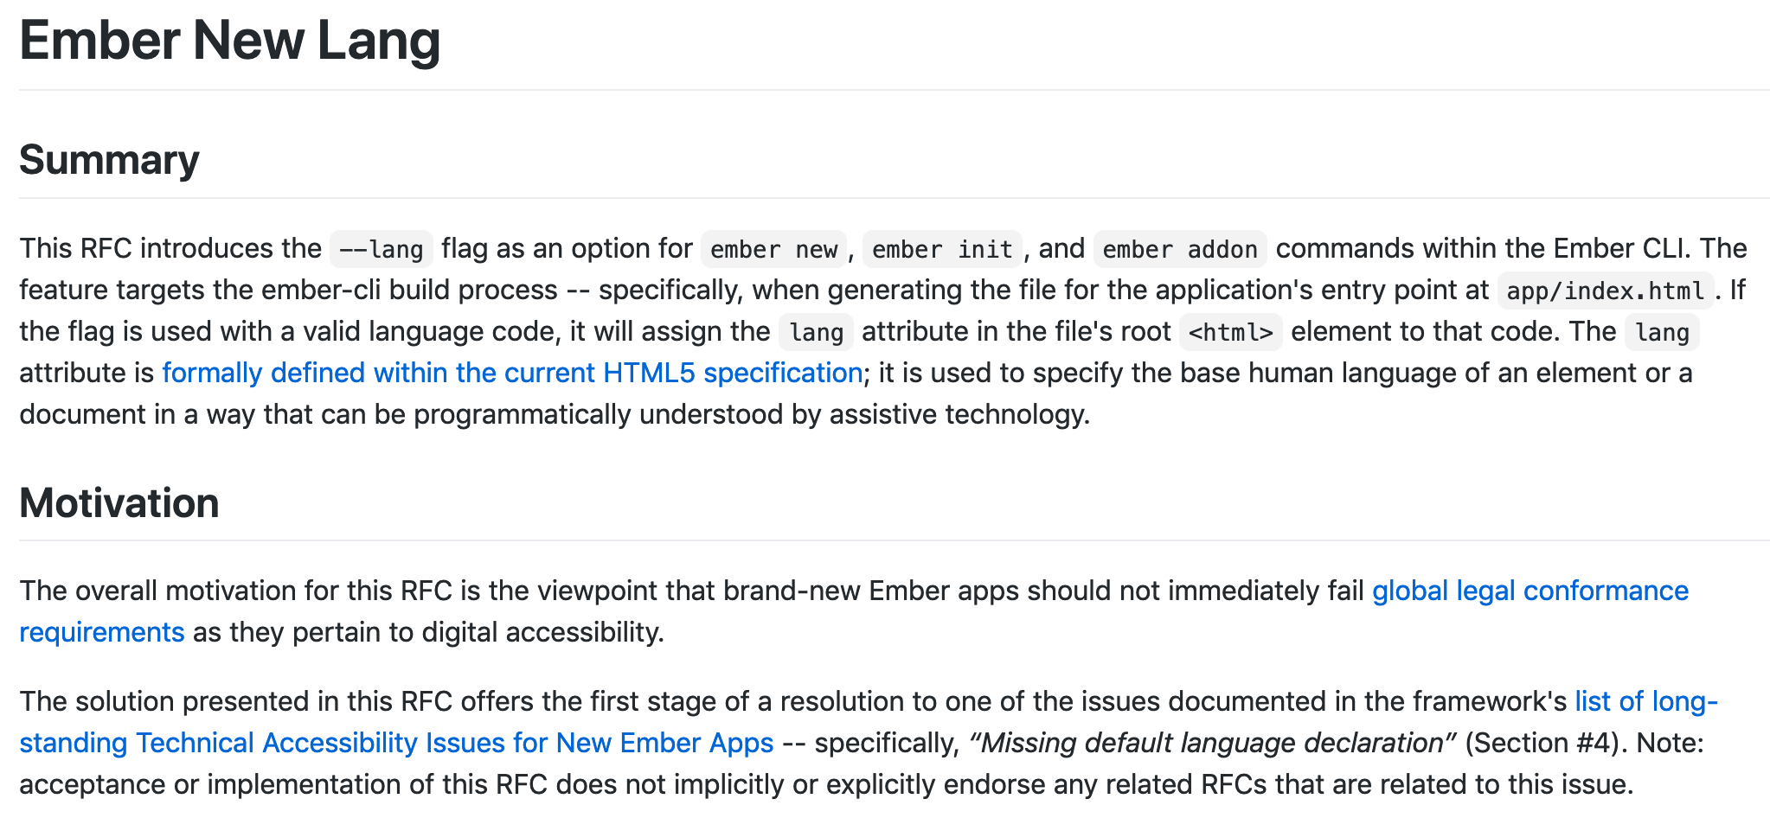The height and width of the screenshot is (818, 1770).
Task: Click the "(Section #4)" text
Action: [1546, 743]
